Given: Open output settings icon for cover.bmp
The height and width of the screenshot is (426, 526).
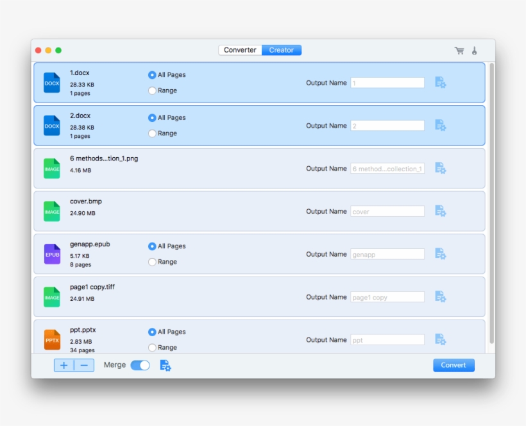Looking at the screenshot, I should tap(440, 211).
